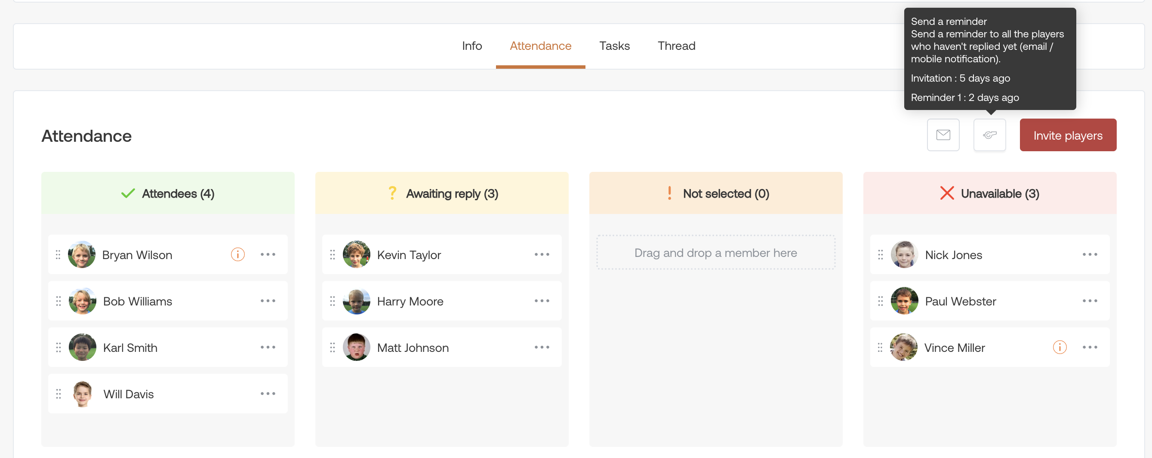Viewport: 1152px width, 458px height.
Task: Click Harry Moore's drag handle
Action: (x=332, y=301)
